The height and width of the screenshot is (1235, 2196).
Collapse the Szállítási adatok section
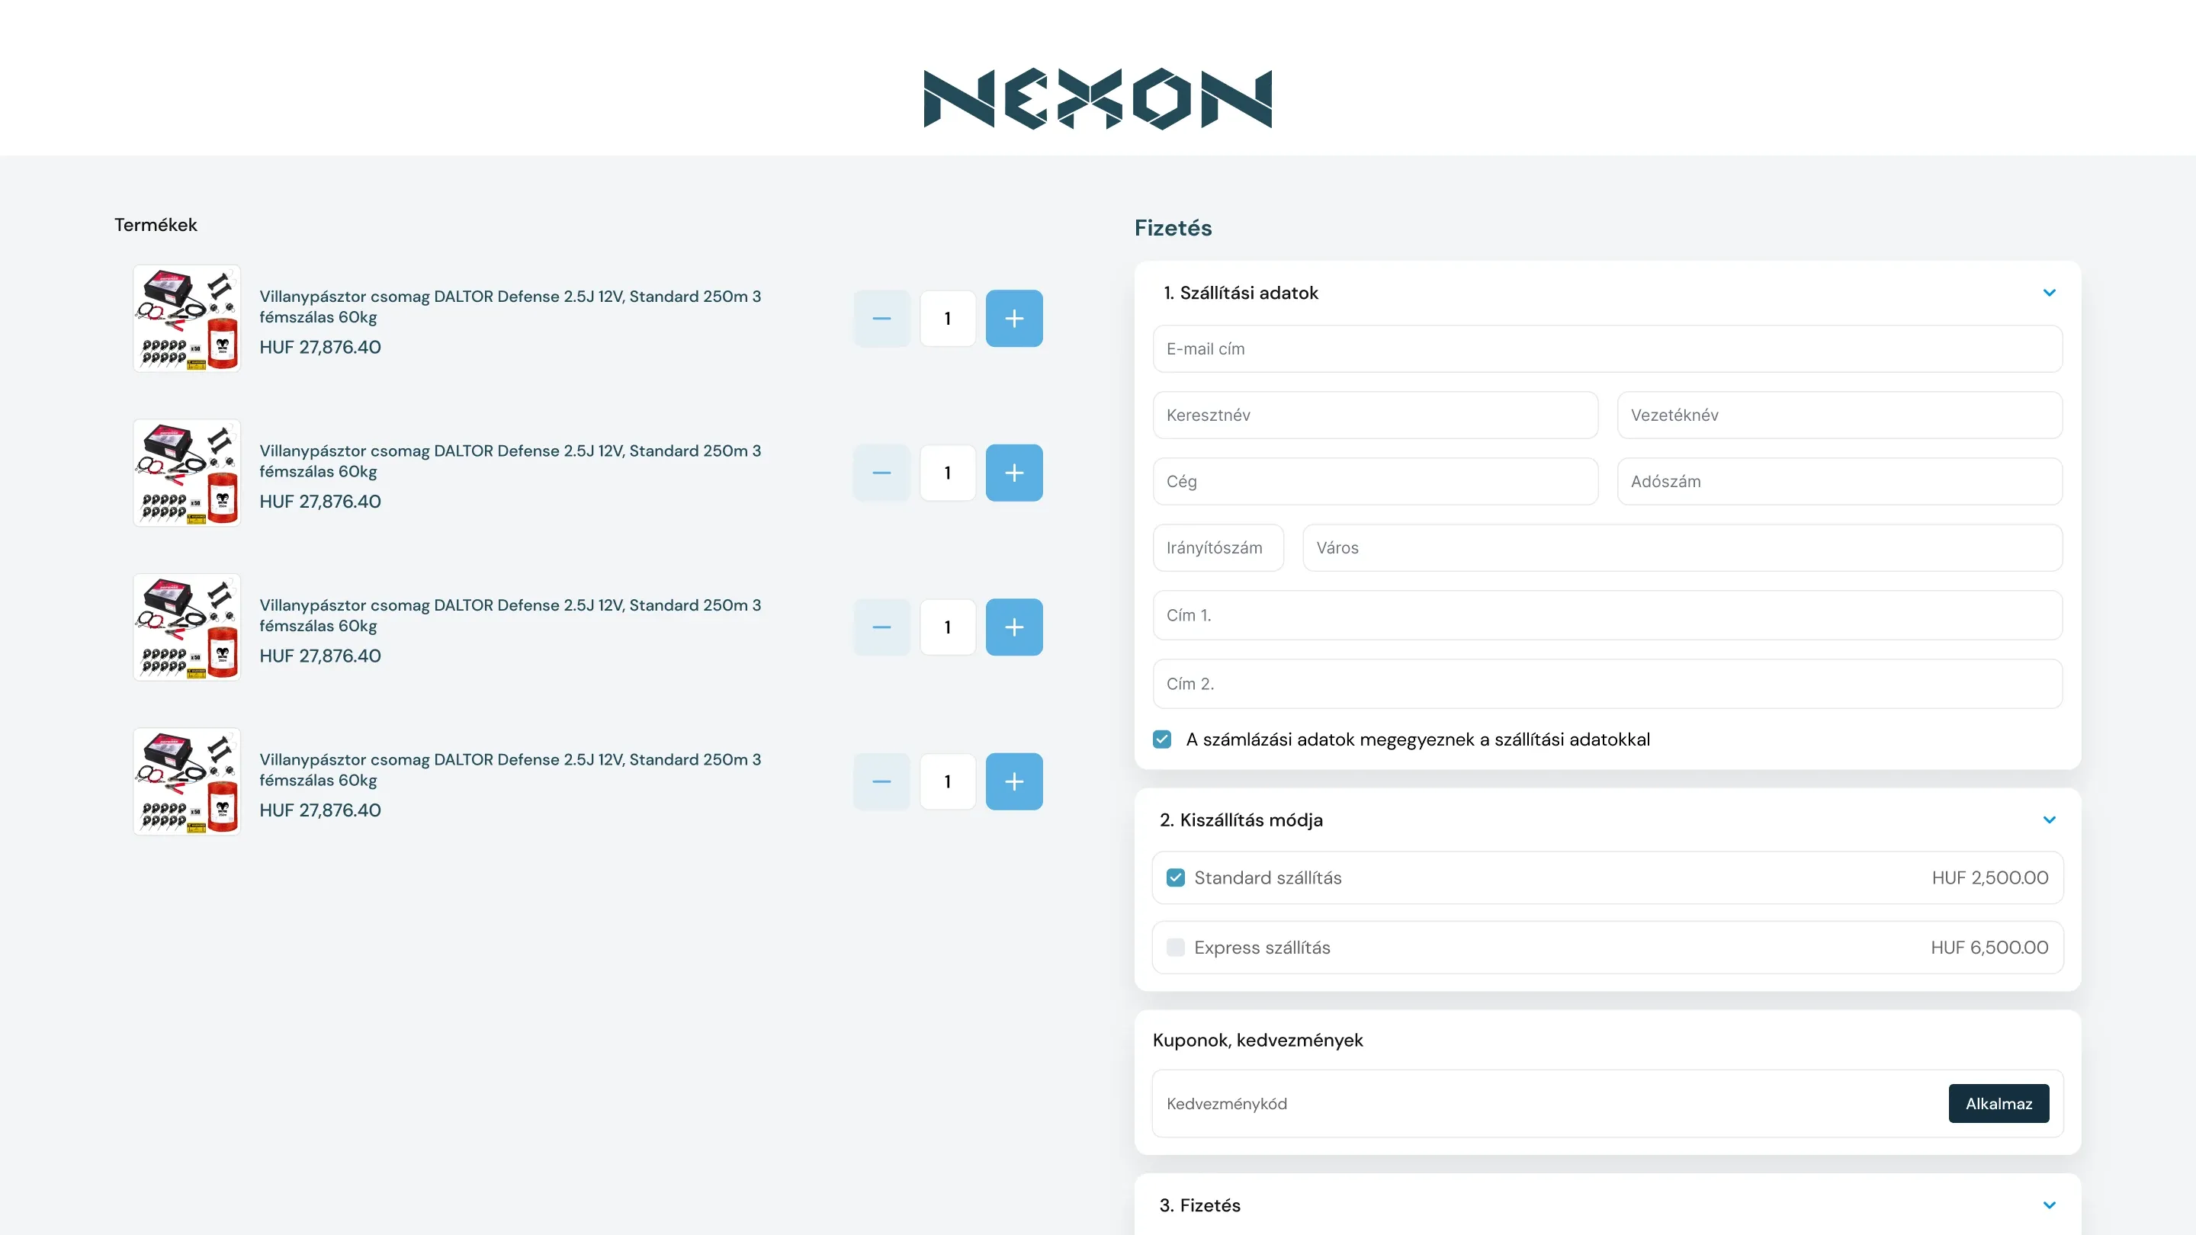point(2050,292)
